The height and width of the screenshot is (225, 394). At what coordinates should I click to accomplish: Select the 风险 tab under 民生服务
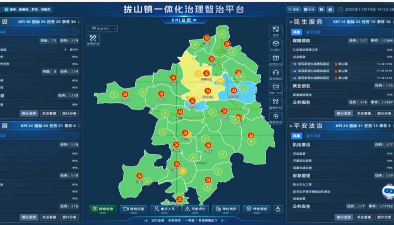[297, 32]
